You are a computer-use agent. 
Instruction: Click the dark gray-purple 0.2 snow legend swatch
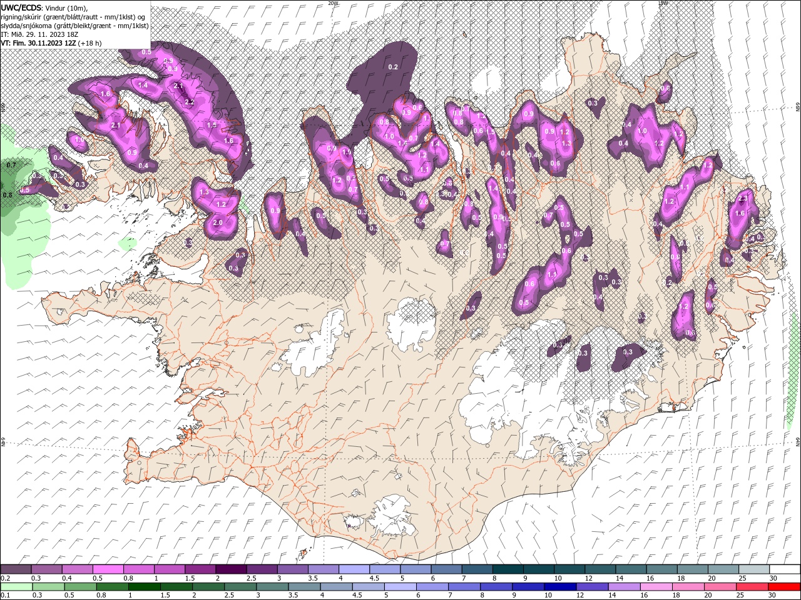click(16, 569)
